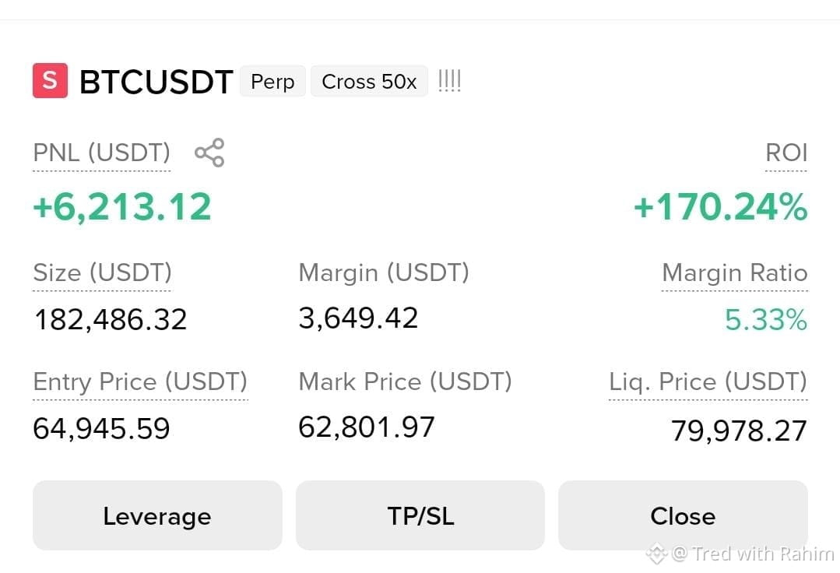Tap the PNL (USDT) label
This screenshot has height=573, width=840.
point(102,153)
